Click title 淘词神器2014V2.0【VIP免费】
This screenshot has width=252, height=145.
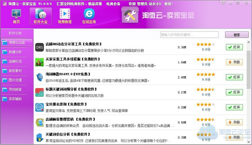click(68, 74)
